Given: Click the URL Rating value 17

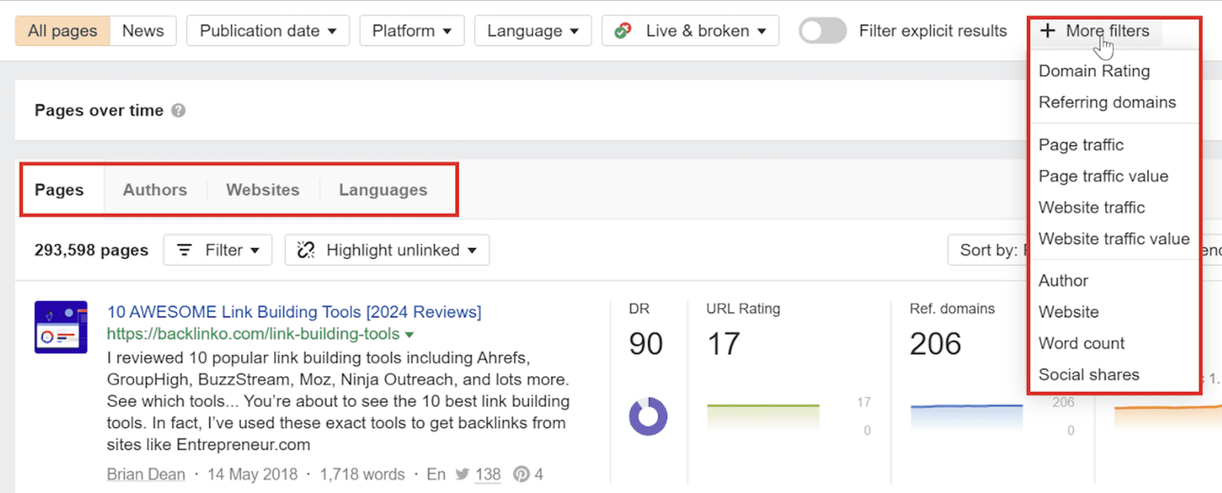Looking at the screenshot, I should tap(723, 343).
